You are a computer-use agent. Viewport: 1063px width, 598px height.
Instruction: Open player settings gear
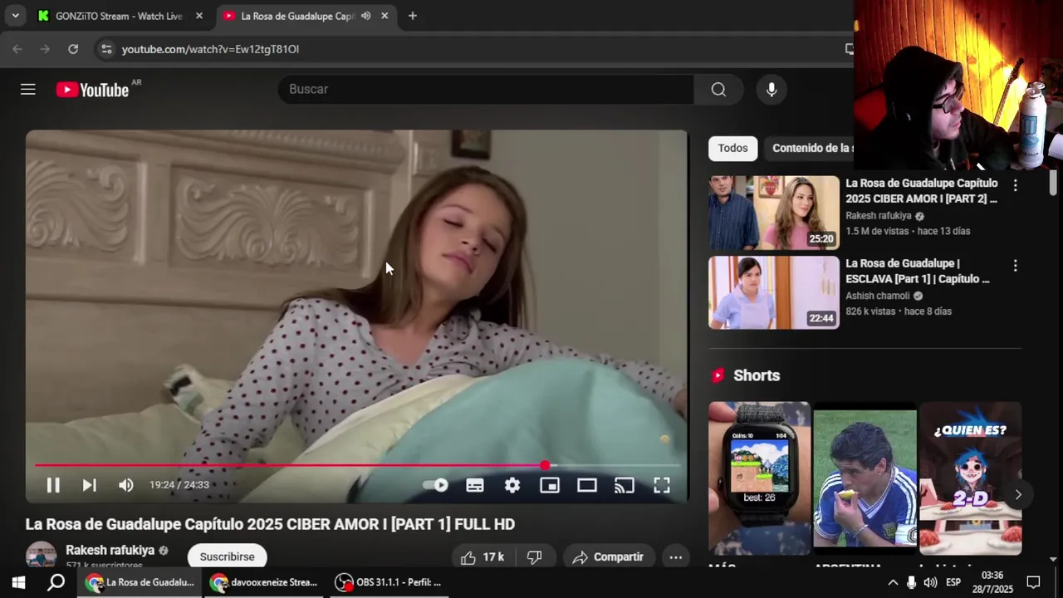click(512, 485)
